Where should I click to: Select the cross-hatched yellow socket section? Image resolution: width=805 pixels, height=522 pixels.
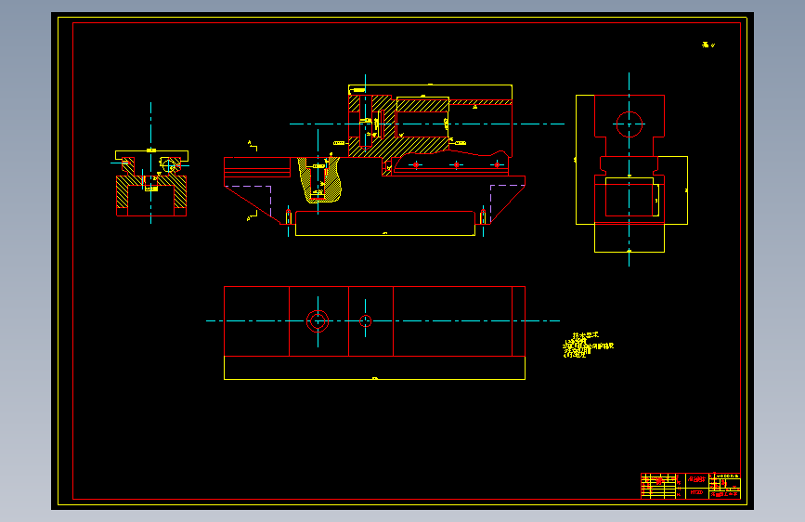(x=319, y=180)
